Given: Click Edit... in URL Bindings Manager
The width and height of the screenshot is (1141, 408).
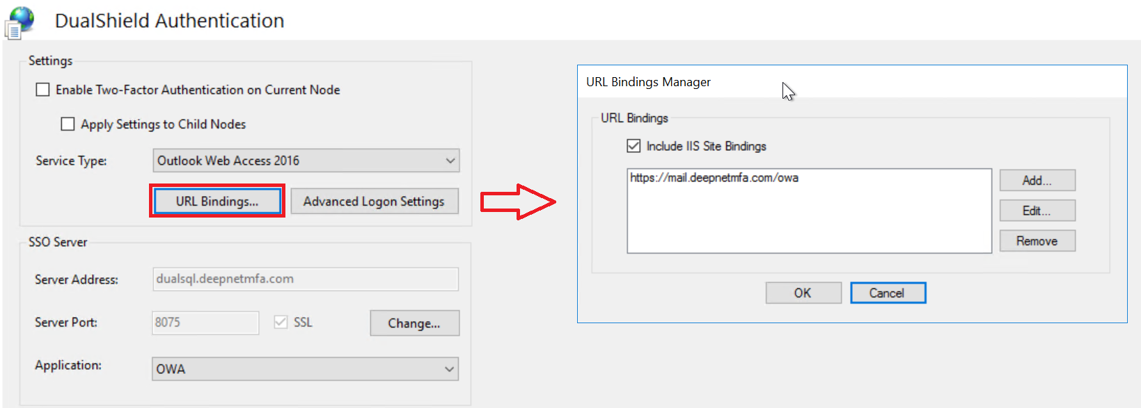Looking at the screenshot, I should click(x=1037, y=211).
